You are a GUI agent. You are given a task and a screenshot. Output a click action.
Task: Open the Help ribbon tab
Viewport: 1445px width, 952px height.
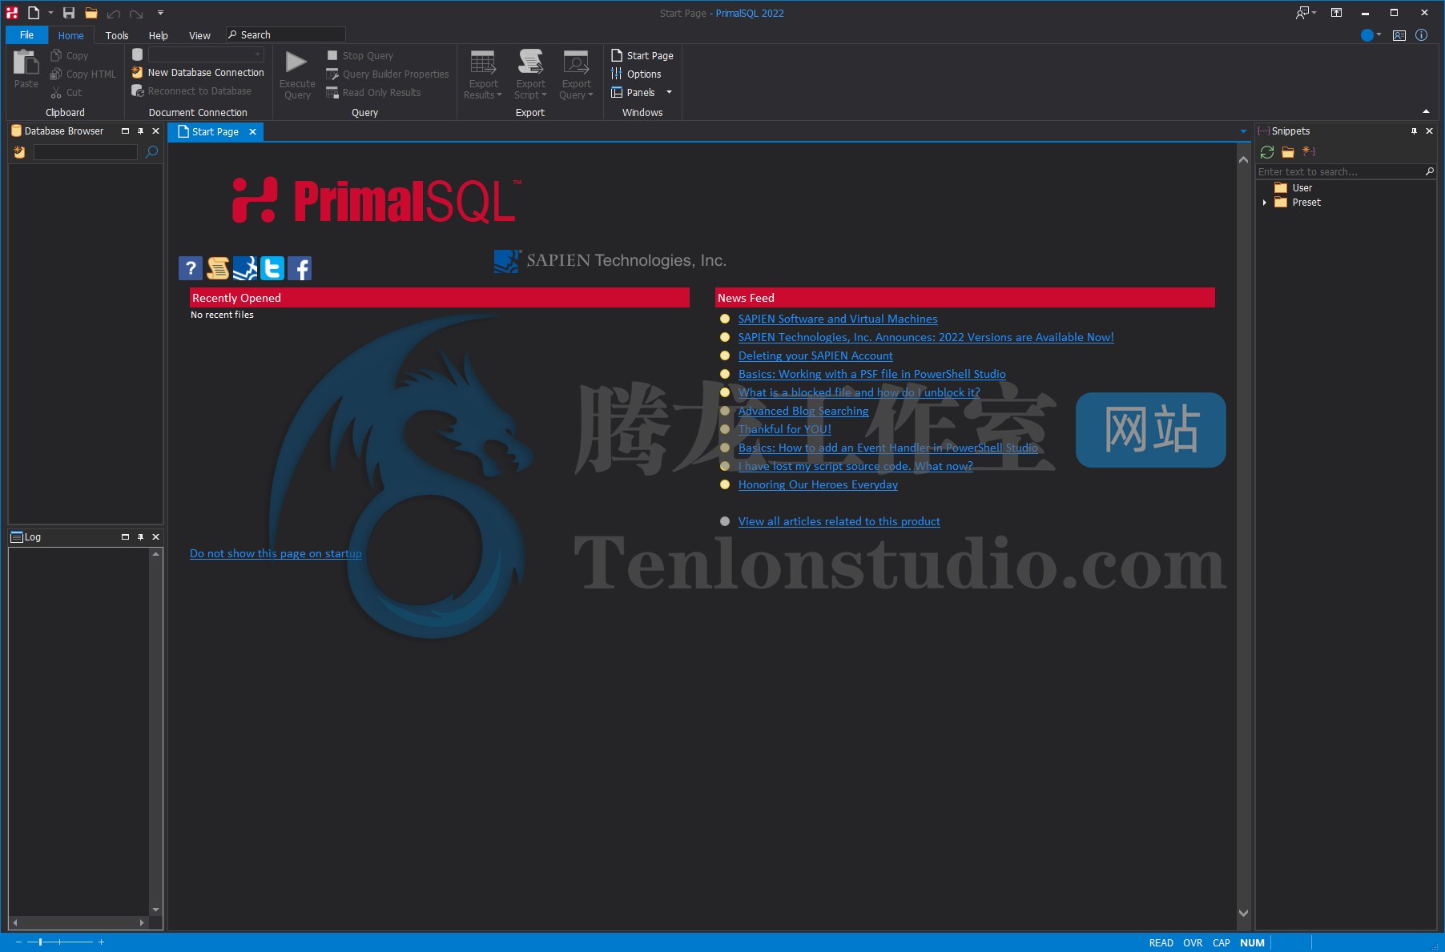point(159,35)
